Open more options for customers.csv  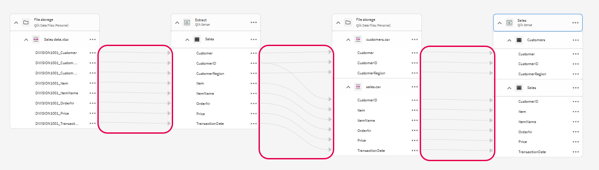tap(415, 39)
